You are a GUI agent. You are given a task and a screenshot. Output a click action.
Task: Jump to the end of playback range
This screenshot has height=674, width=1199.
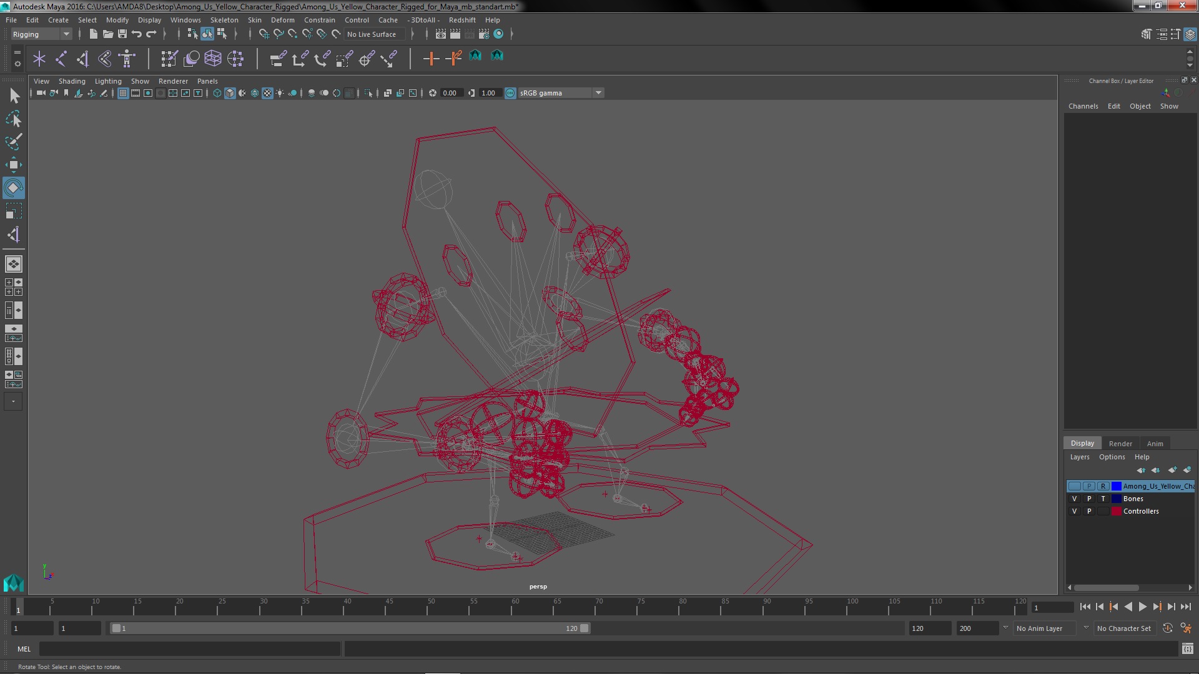[x=1185, y=607]
